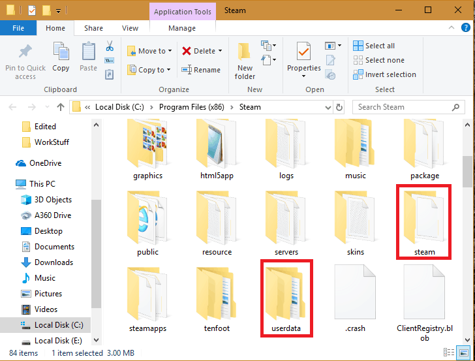Click quick access toolbar properties checkmark icon
Screen dimensions: 475x361
click(x=32, y=10)
